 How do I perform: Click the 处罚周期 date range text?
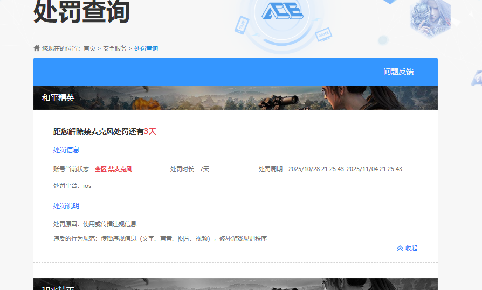pos(330,169)
